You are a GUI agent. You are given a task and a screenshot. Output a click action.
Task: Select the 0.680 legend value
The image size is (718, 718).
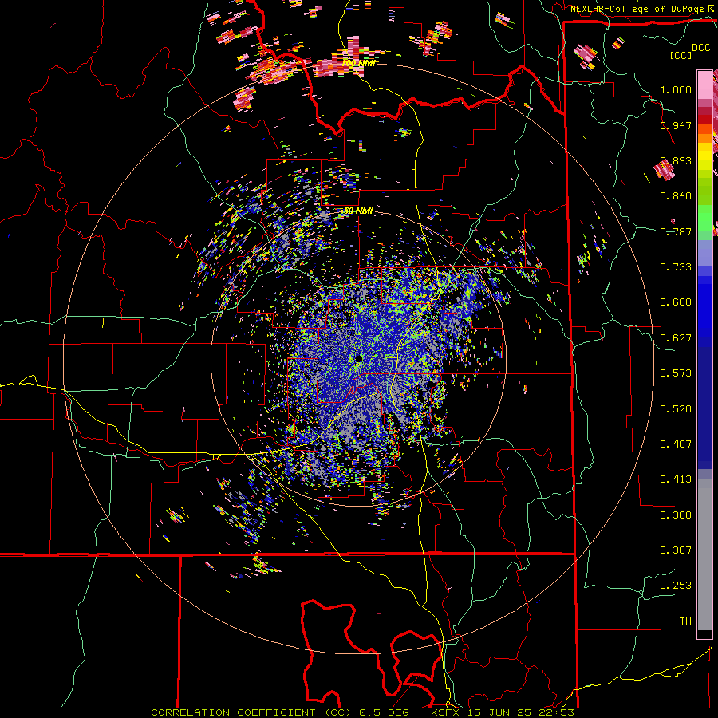(x=676, y=302)
